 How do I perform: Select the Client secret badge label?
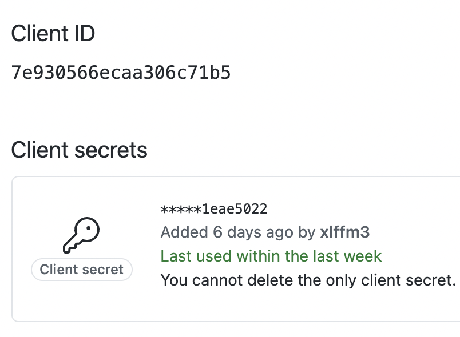(82, 270)
